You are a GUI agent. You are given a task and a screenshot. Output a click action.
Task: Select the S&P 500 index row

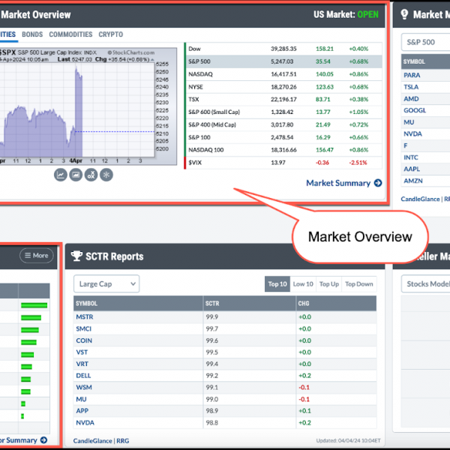coord(283,61)
